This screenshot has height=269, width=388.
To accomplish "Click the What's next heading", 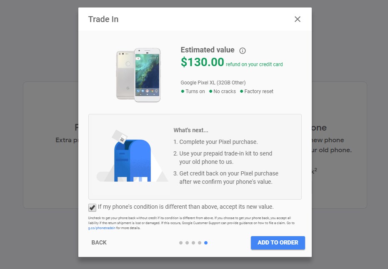I will (x=190, y=130).
